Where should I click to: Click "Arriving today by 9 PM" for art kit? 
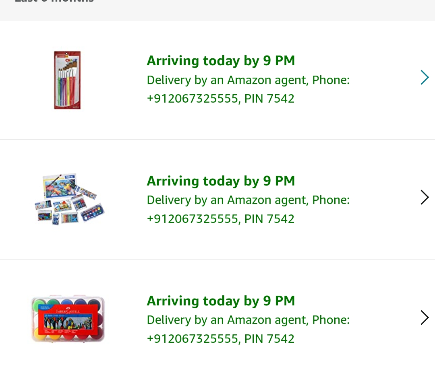coord(221,181)
